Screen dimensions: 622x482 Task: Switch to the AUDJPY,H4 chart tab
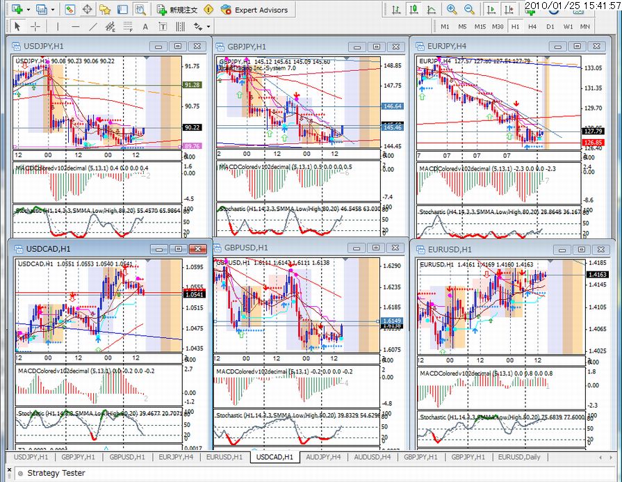pos(323,457)
